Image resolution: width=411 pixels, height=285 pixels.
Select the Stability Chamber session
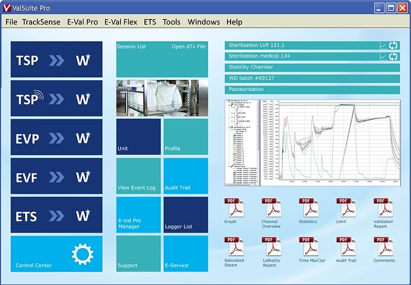(x=312, y=68)
